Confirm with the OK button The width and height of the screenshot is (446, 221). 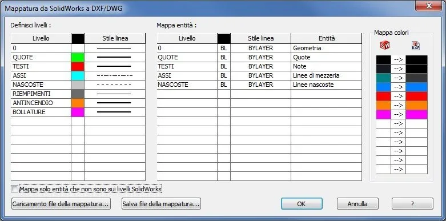point(302,204)
